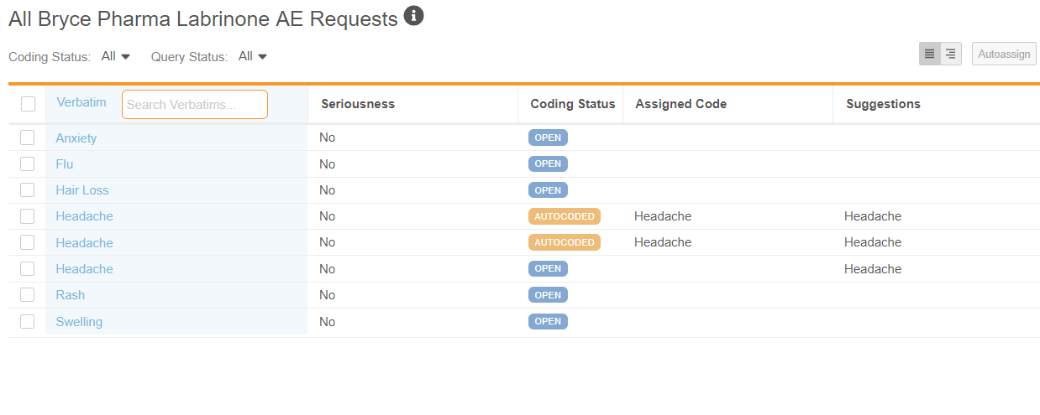Open the Swelling verbatim link
Image resolution: width=1040 pixels, height=415 pixels.
[79, 322]
